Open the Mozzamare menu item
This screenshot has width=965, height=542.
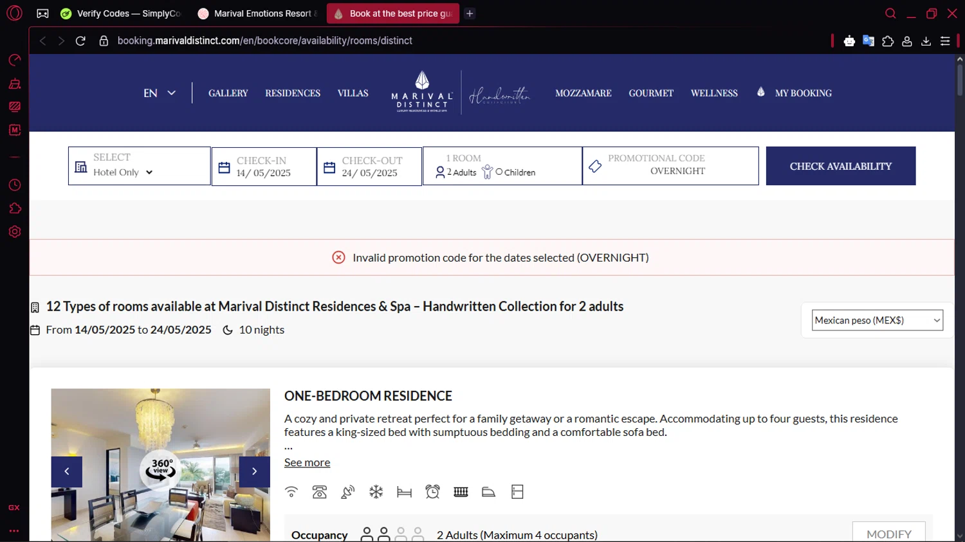584,93
